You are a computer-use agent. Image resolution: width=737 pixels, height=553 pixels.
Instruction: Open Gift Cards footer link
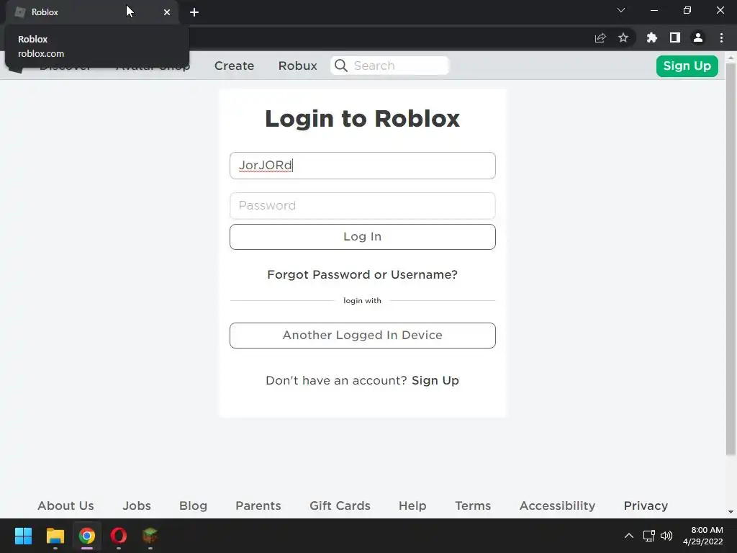(x=340, y=505)
